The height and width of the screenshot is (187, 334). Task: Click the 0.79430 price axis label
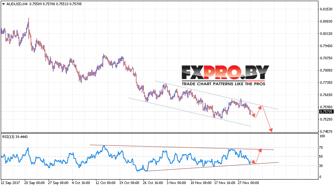click(x=326, y=46)
